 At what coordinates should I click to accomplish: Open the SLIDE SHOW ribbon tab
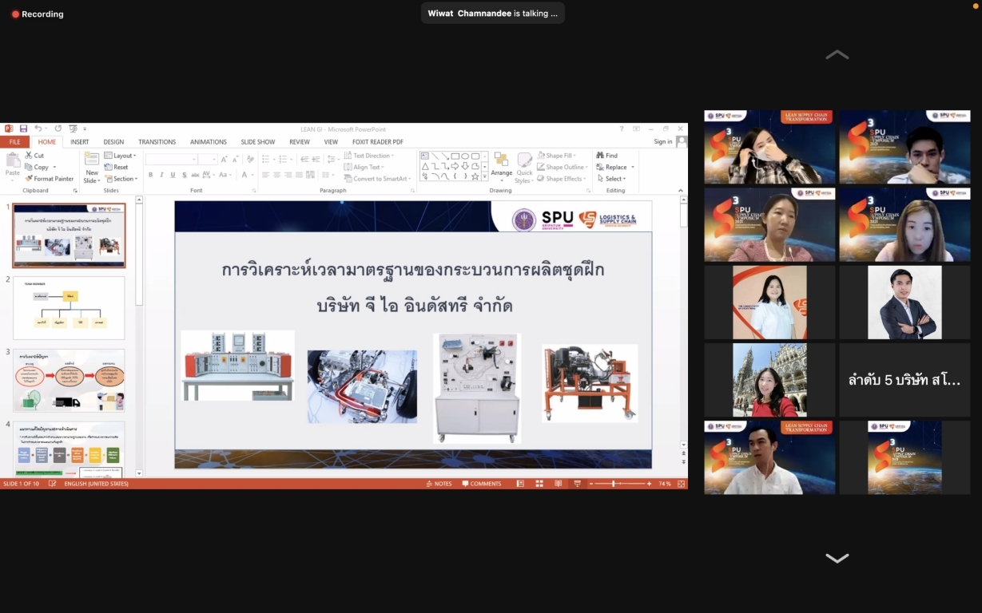(258, 142)
